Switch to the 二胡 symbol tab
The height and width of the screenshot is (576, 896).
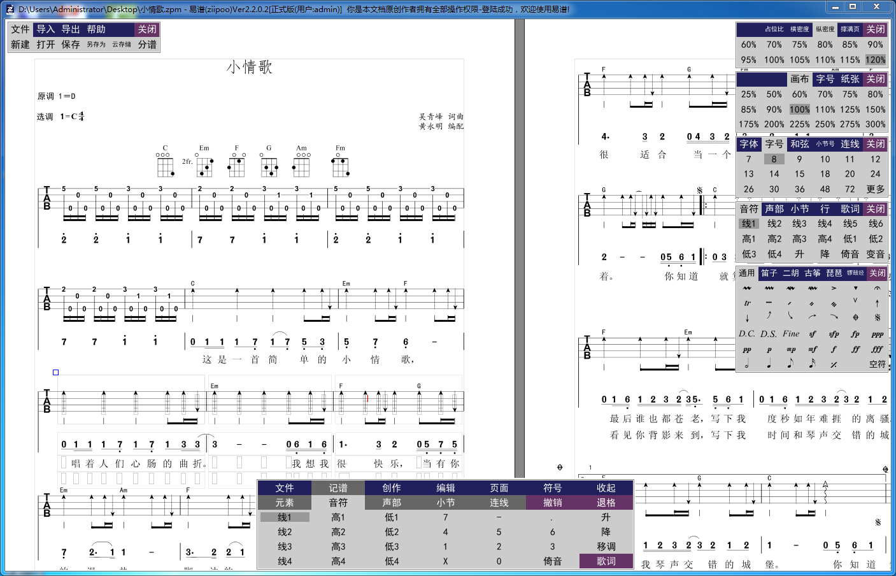[791, 273]
